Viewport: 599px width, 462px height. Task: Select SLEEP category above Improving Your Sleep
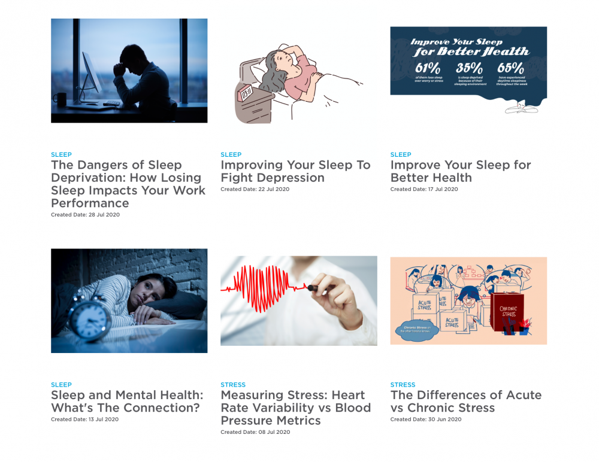click(231, 154)
